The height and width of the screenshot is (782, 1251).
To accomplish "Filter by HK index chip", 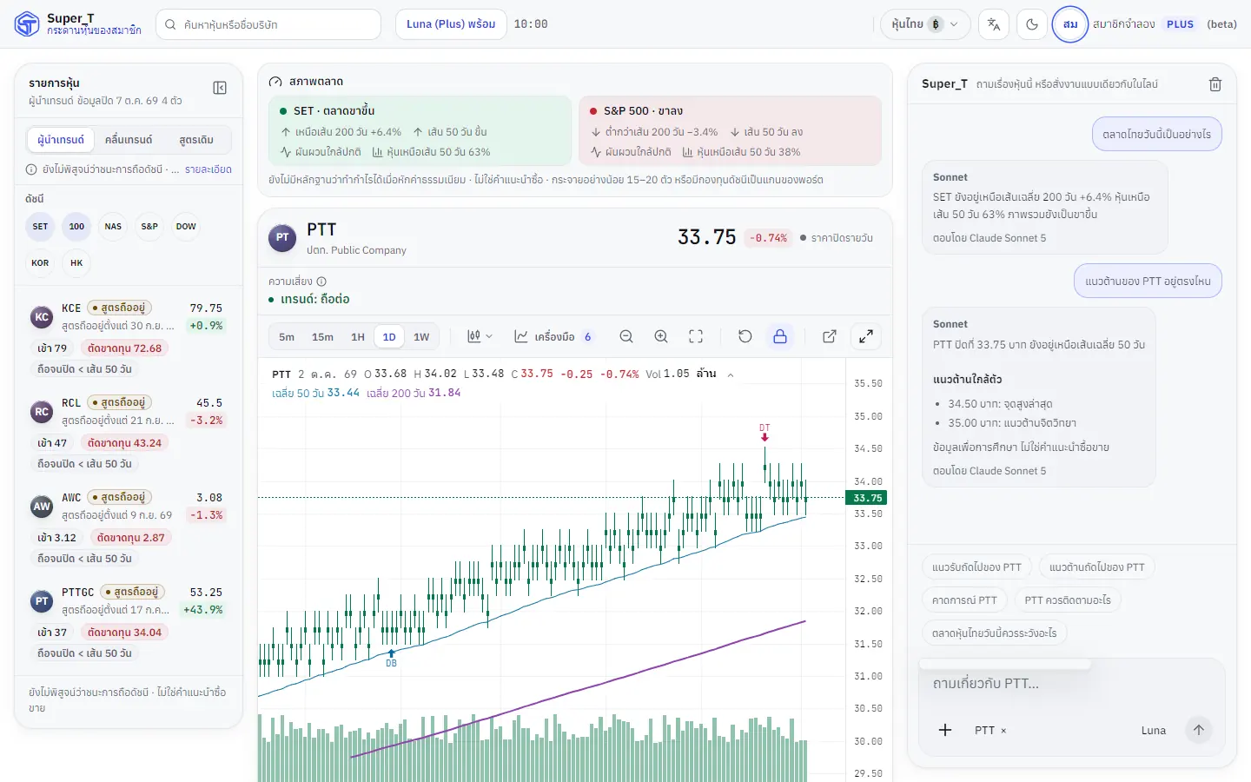I will (x=76, y=263).
